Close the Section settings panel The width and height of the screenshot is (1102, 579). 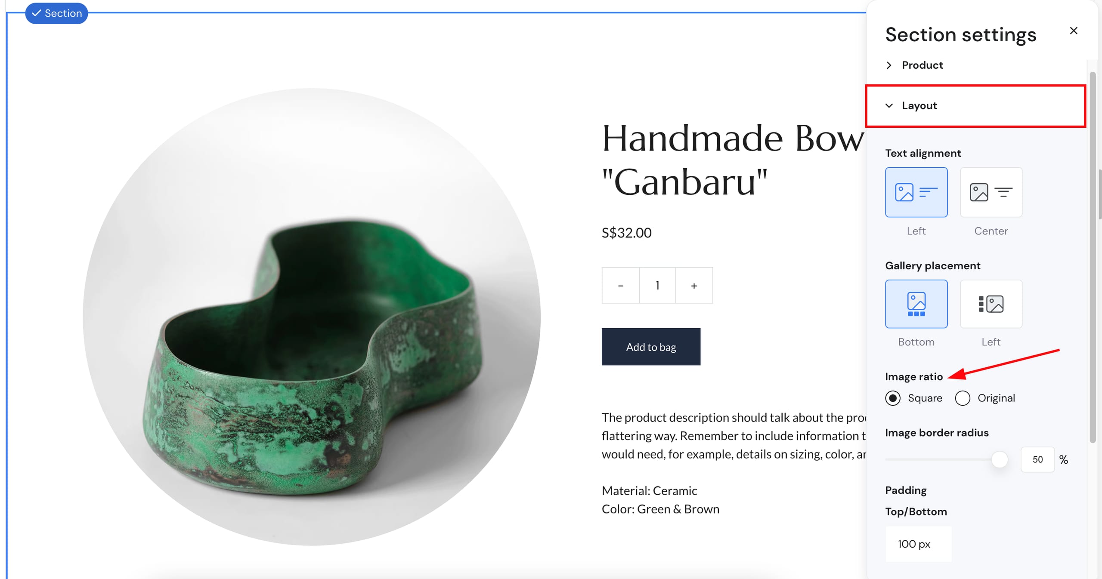pos(1074,31)
